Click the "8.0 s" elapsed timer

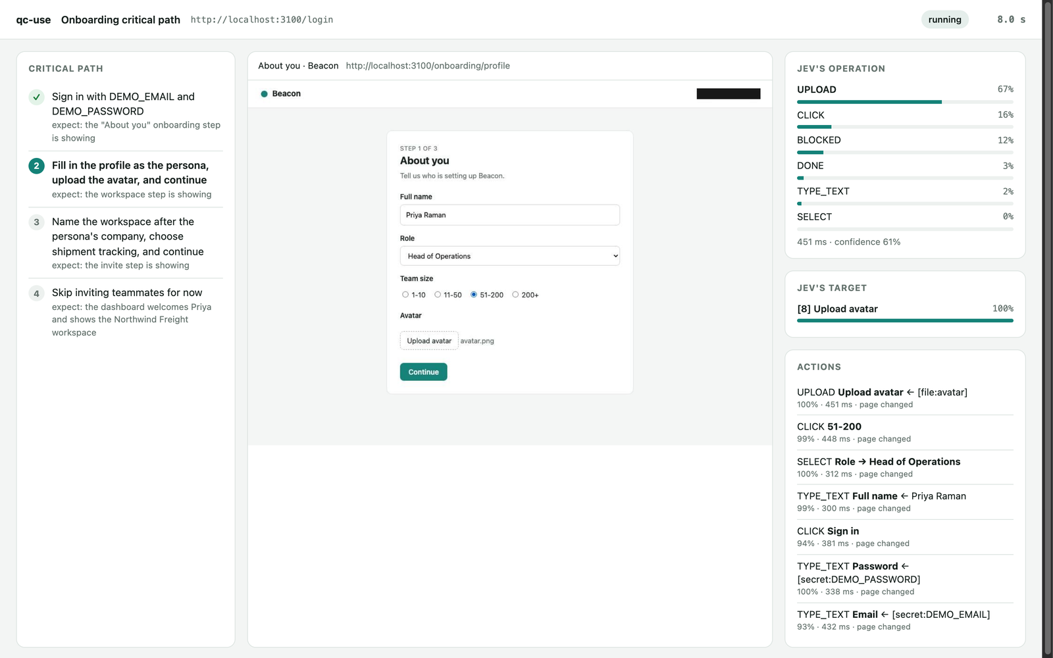coord(1011,20)
